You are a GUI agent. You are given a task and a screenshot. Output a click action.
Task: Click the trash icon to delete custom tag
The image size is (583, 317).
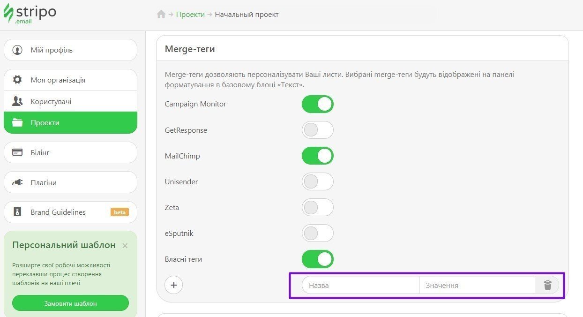547,285
